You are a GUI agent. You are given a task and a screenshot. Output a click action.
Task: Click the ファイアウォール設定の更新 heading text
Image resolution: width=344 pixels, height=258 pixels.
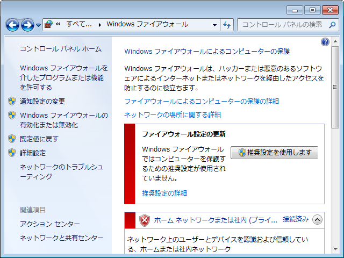tap(184, 134)
